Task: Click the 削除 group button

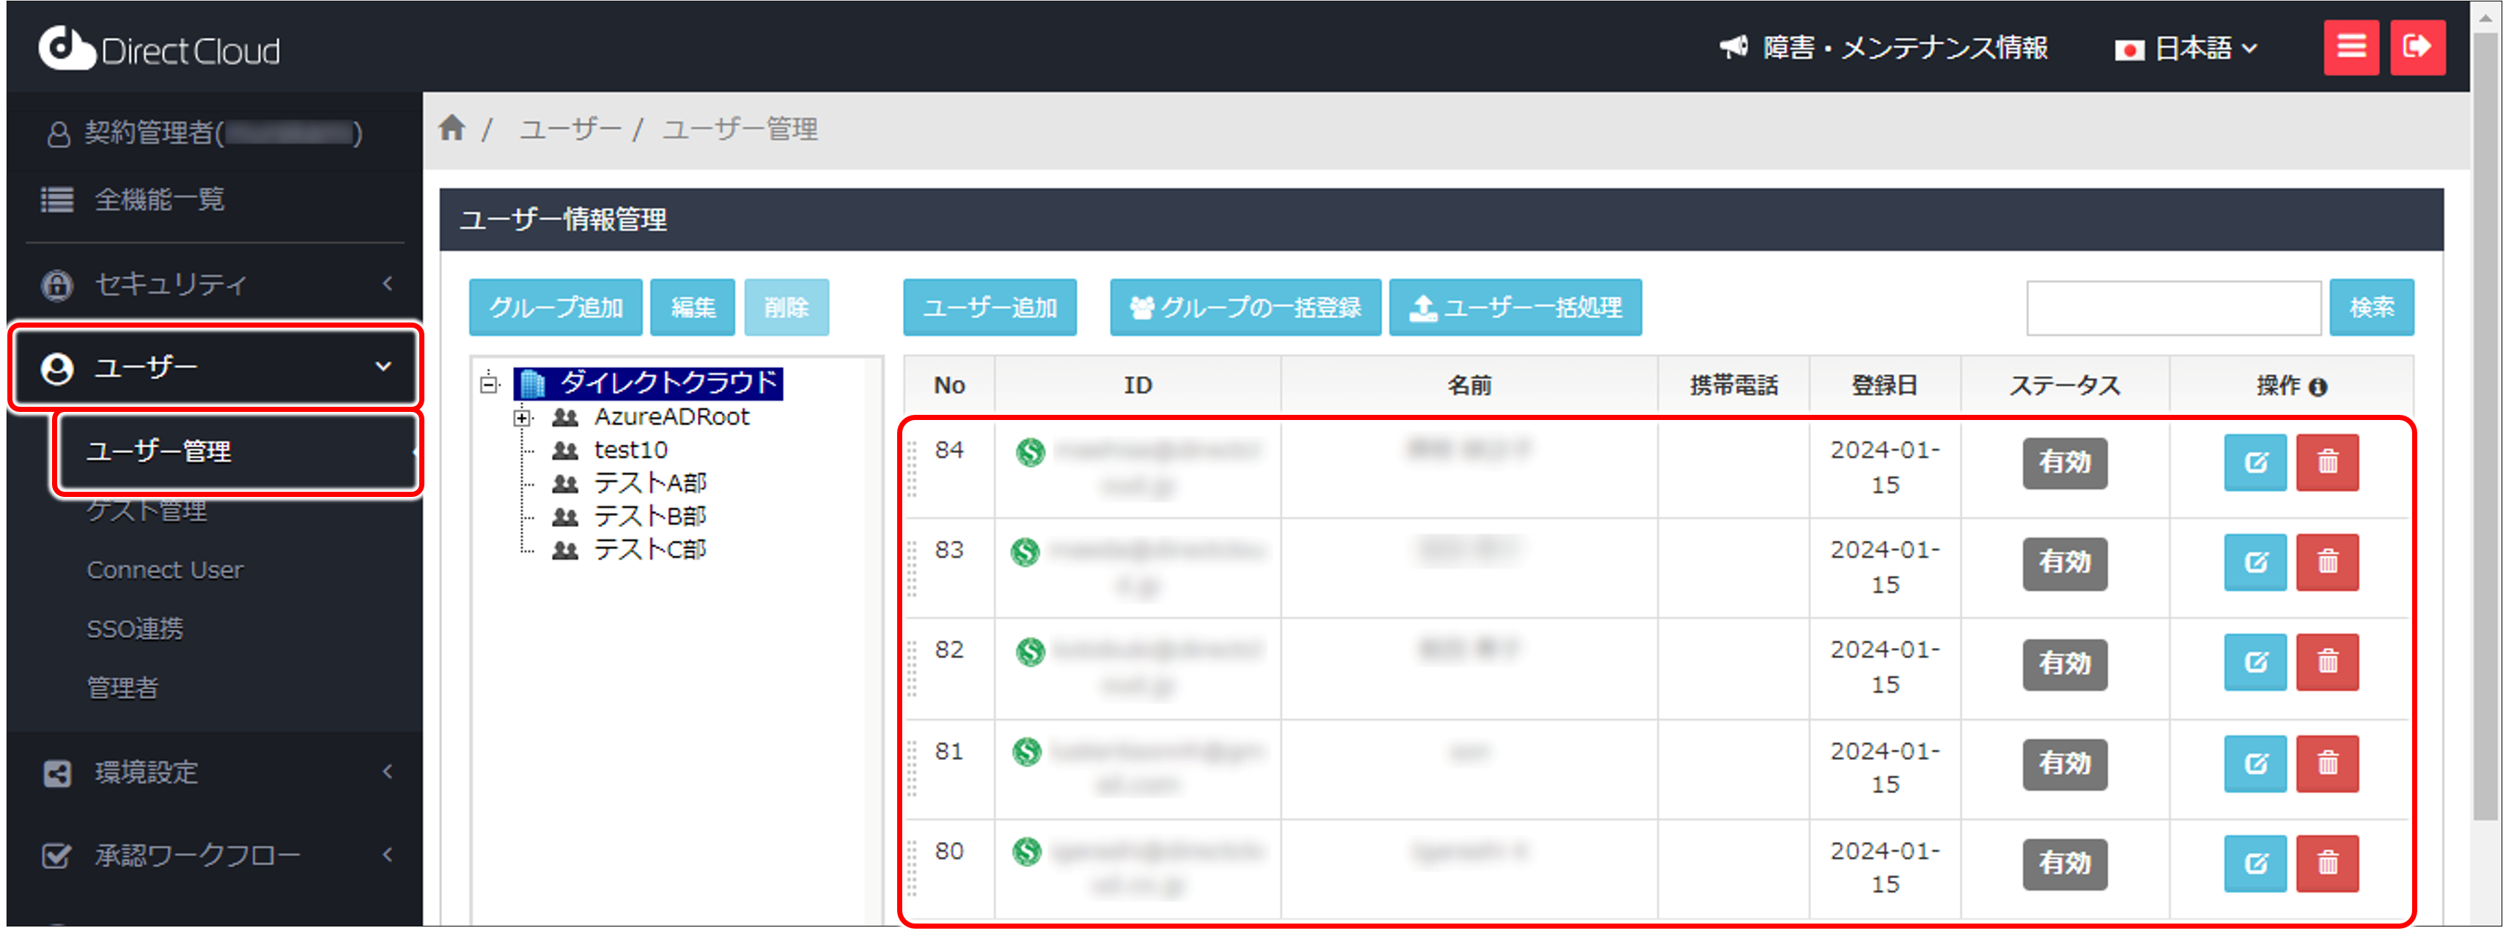Action: tap(786, 307)
